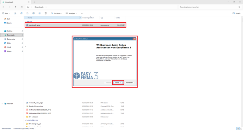The width and height of the screenshot is (243, 130).
Task: Go back with the Explorer back arrow
Action: [x=3, y=7]
